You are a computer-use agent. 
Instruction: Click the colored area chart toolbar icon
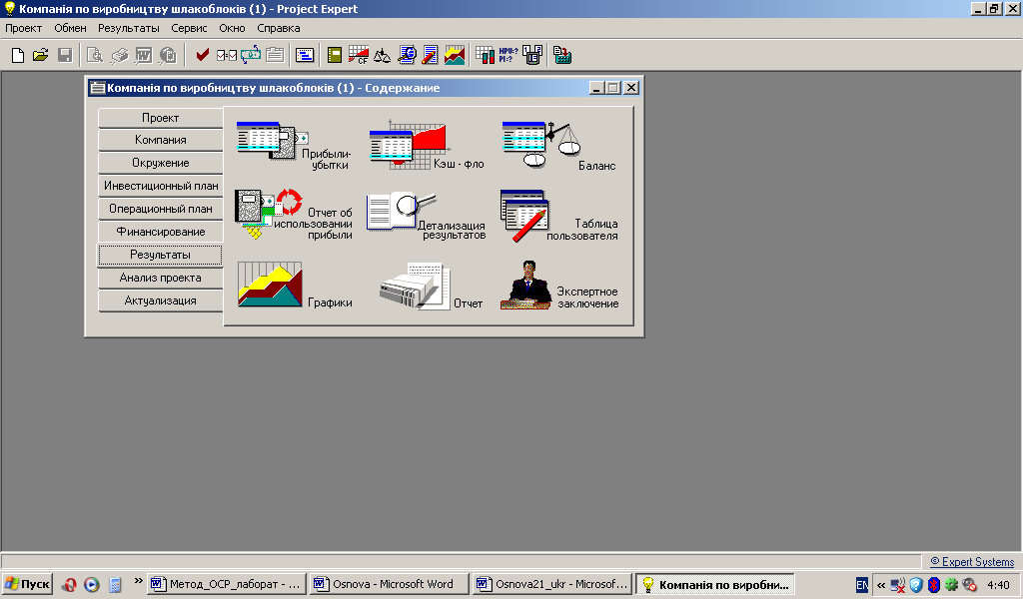point(455,55)
